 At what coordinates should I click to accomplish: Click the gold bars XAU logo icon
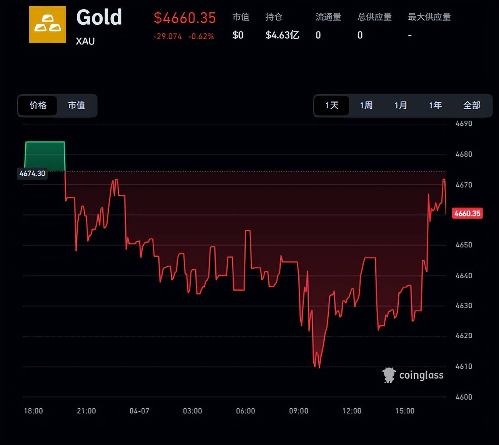pyautogui.click(x=47, y=25)
